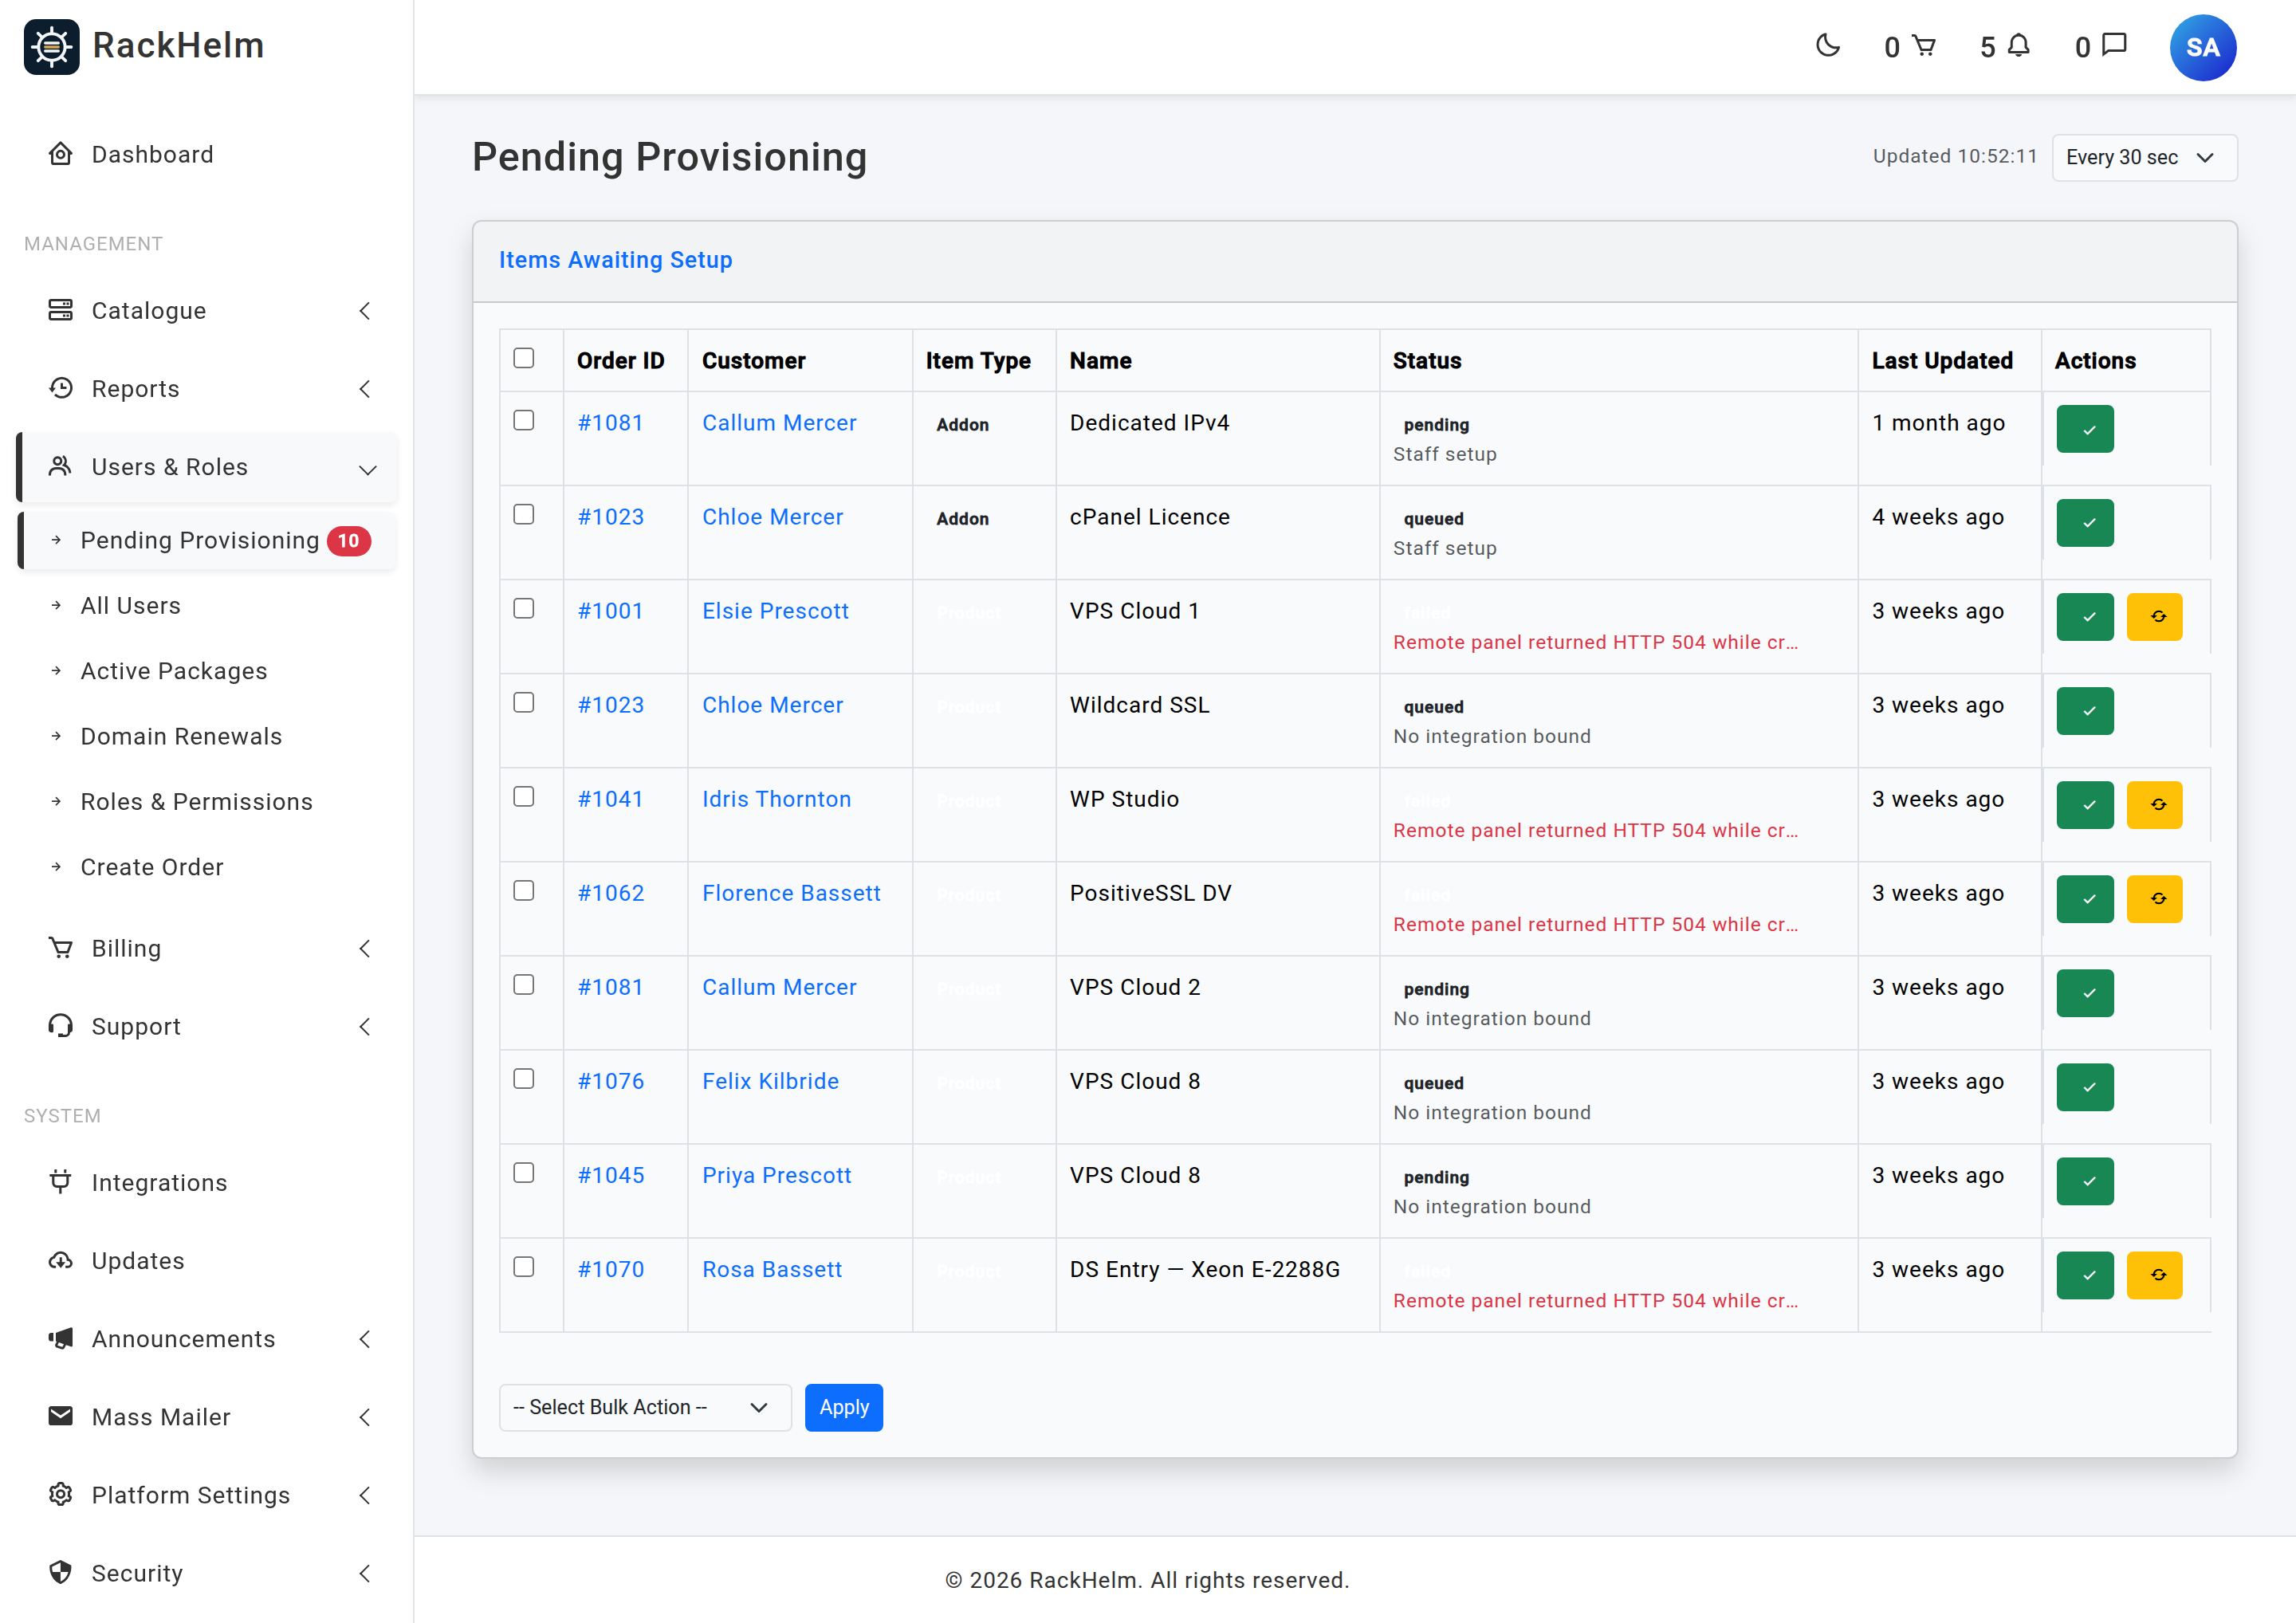Open Roles & Permissions submenu item

tap(207, 802)
